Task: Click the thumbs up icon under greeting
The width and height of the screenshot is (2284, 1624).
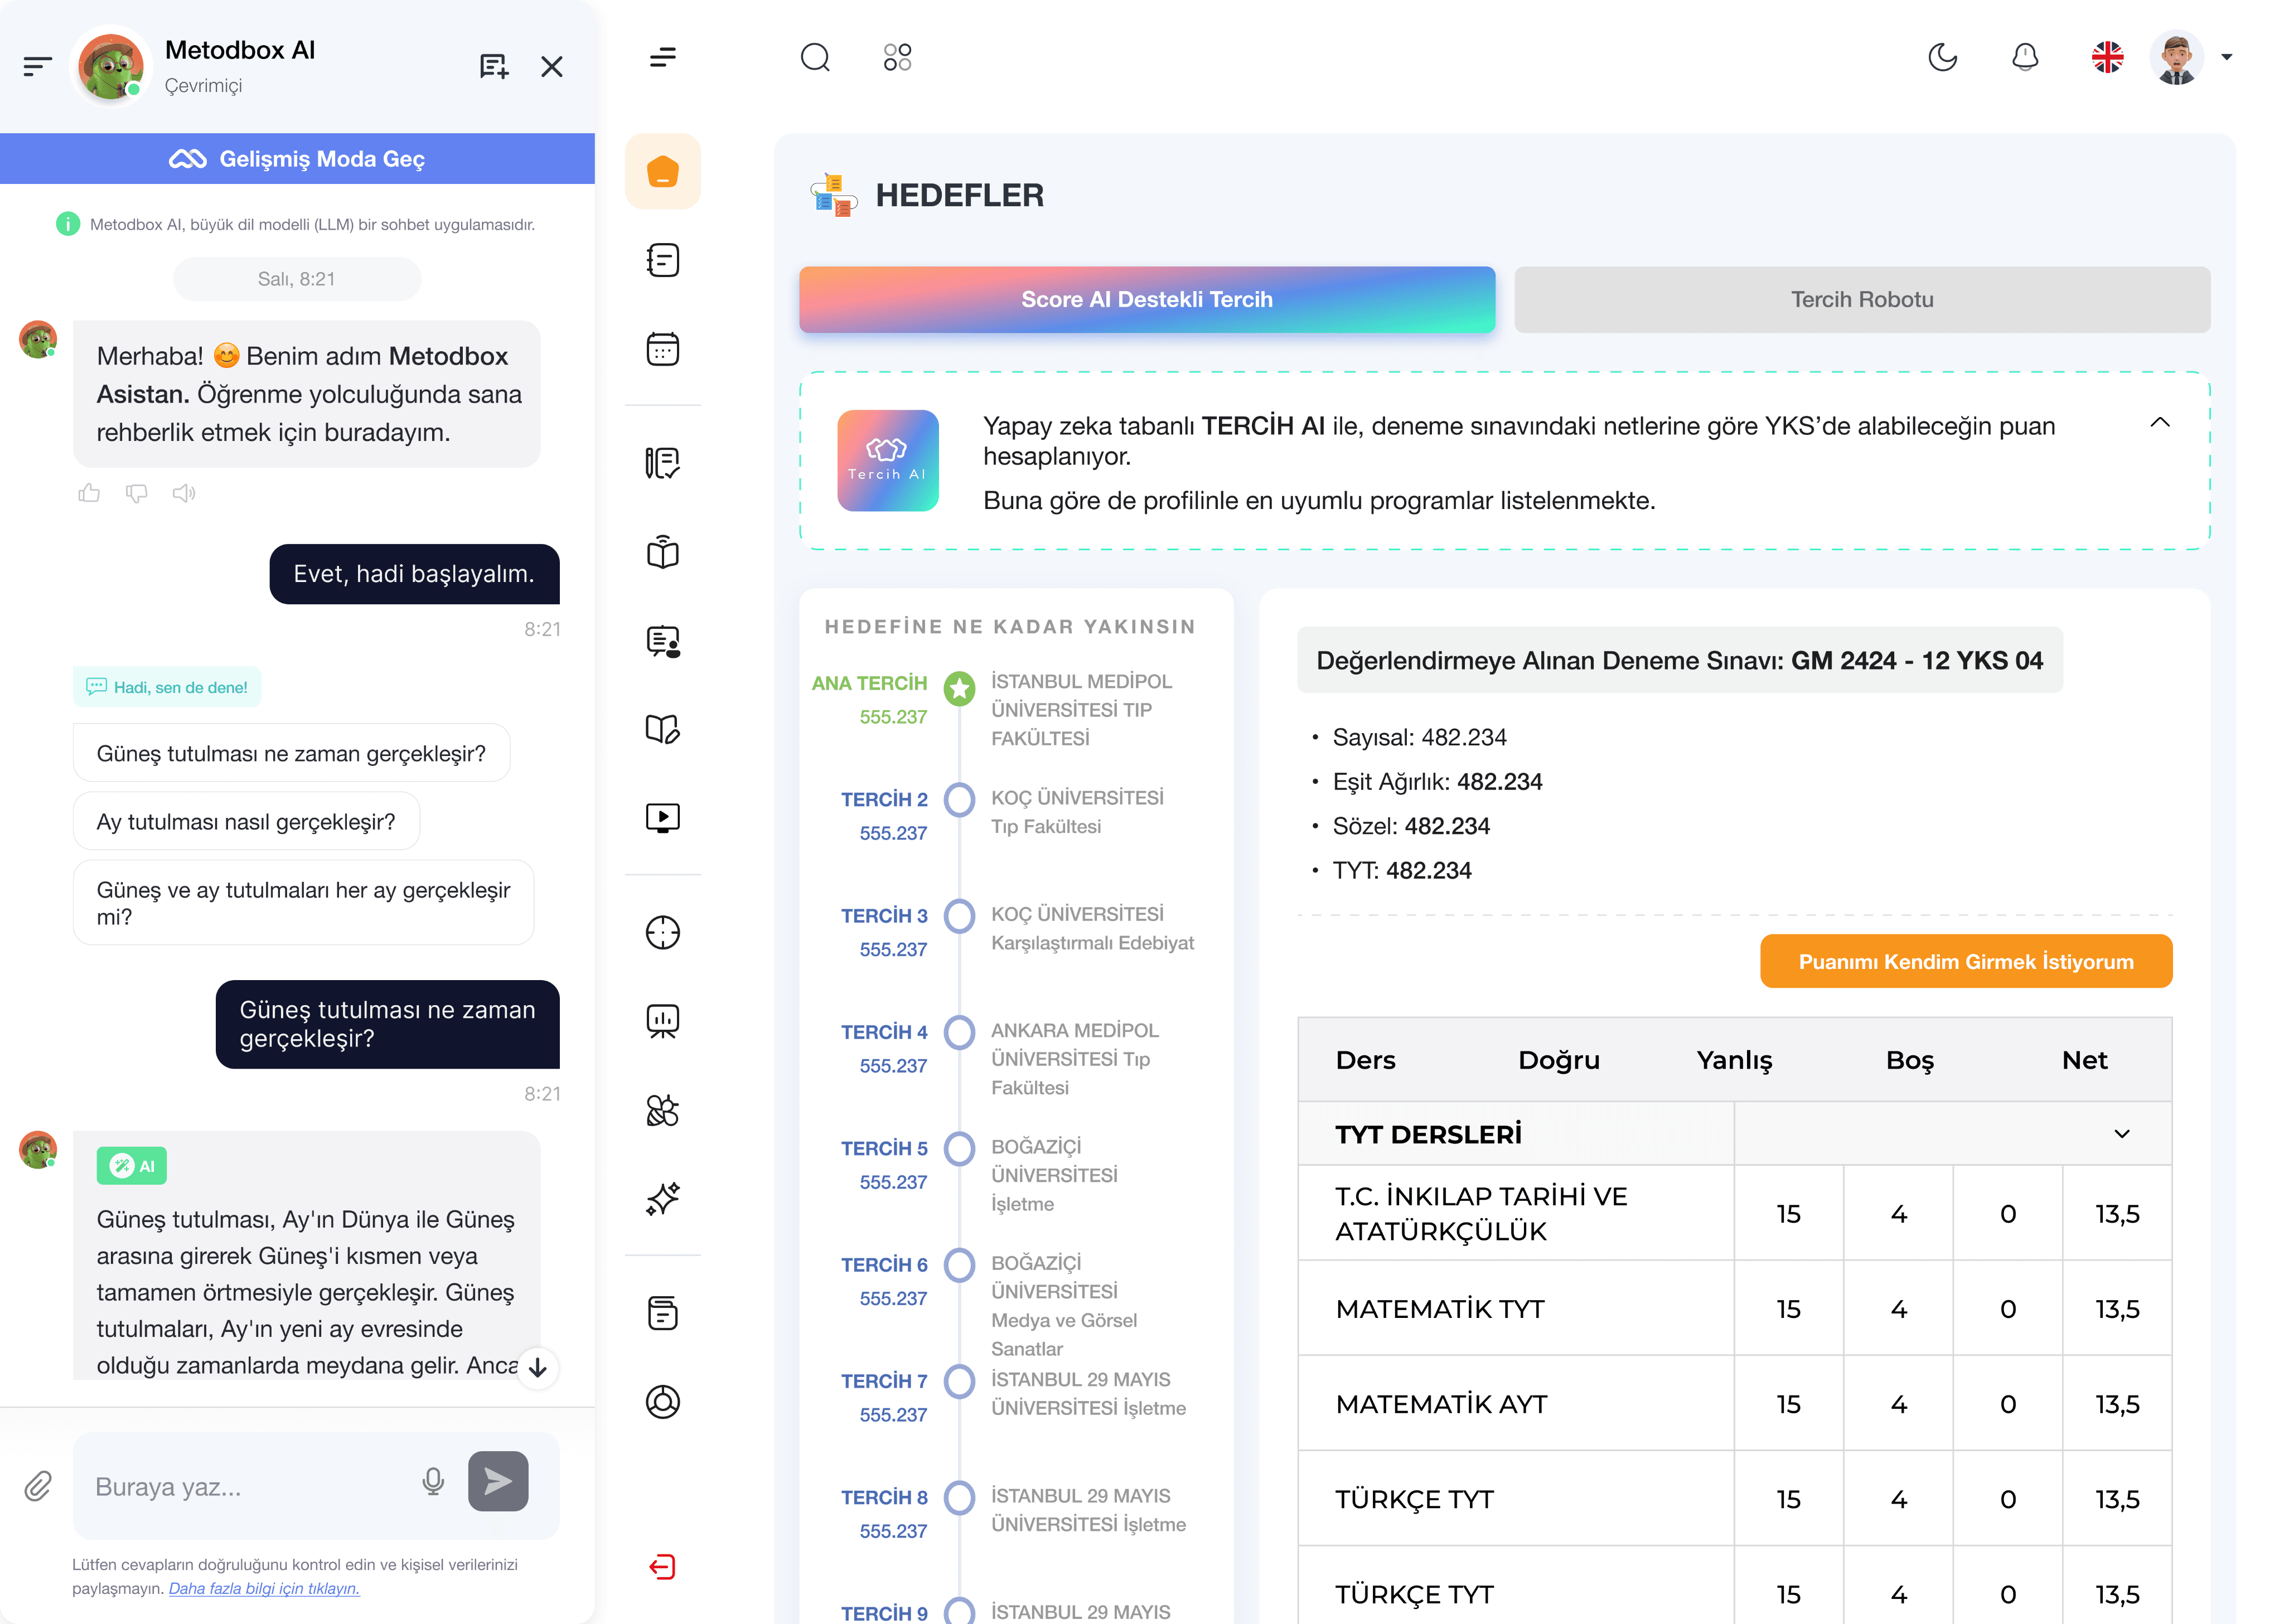Action: pos(89,493)
